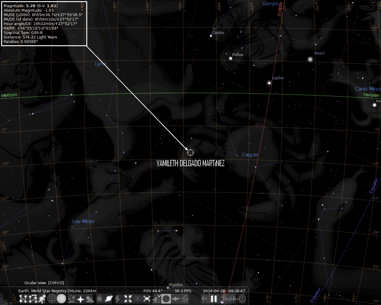
Task: Click the quit power icon
Action: (x=242, y=298)
